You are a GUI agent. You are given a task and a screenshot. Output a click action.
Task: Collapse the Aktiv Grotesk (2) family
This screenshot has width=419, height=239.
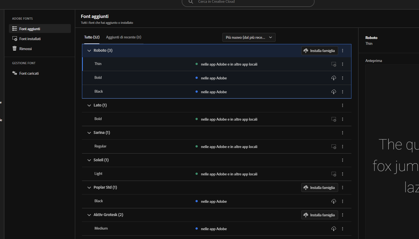point(89,215)
